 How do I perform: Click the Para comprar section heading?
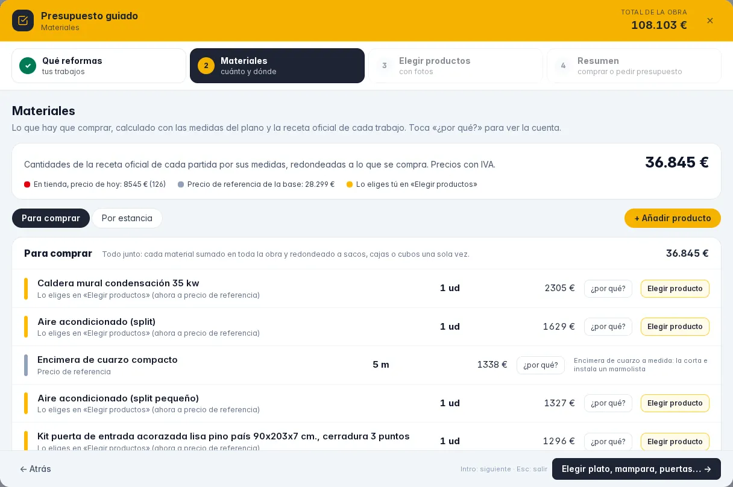point(58,253)
